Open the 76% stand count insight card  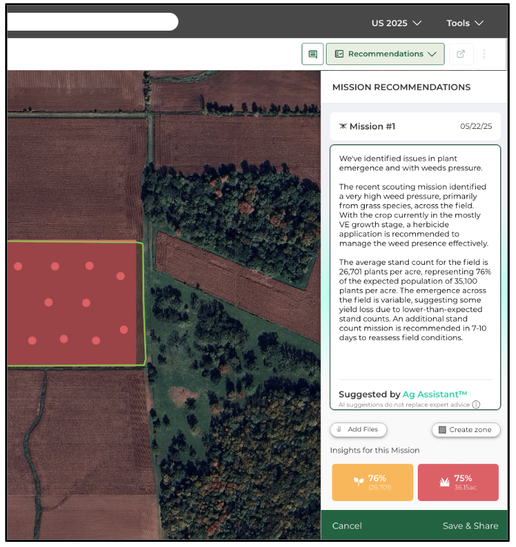[x=372, y=483]
